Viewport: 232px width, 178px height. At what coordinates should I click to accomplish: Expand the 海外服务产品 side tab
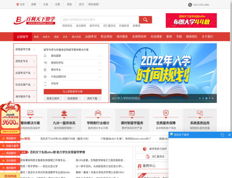25,96
